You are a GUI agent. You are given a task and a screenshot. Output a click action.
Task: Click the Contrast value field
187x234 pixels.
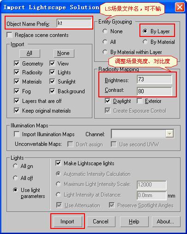coord(154,91)
